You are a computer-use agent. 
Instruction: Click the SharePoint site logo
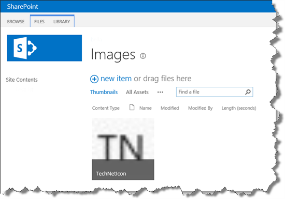click(45, 48)
